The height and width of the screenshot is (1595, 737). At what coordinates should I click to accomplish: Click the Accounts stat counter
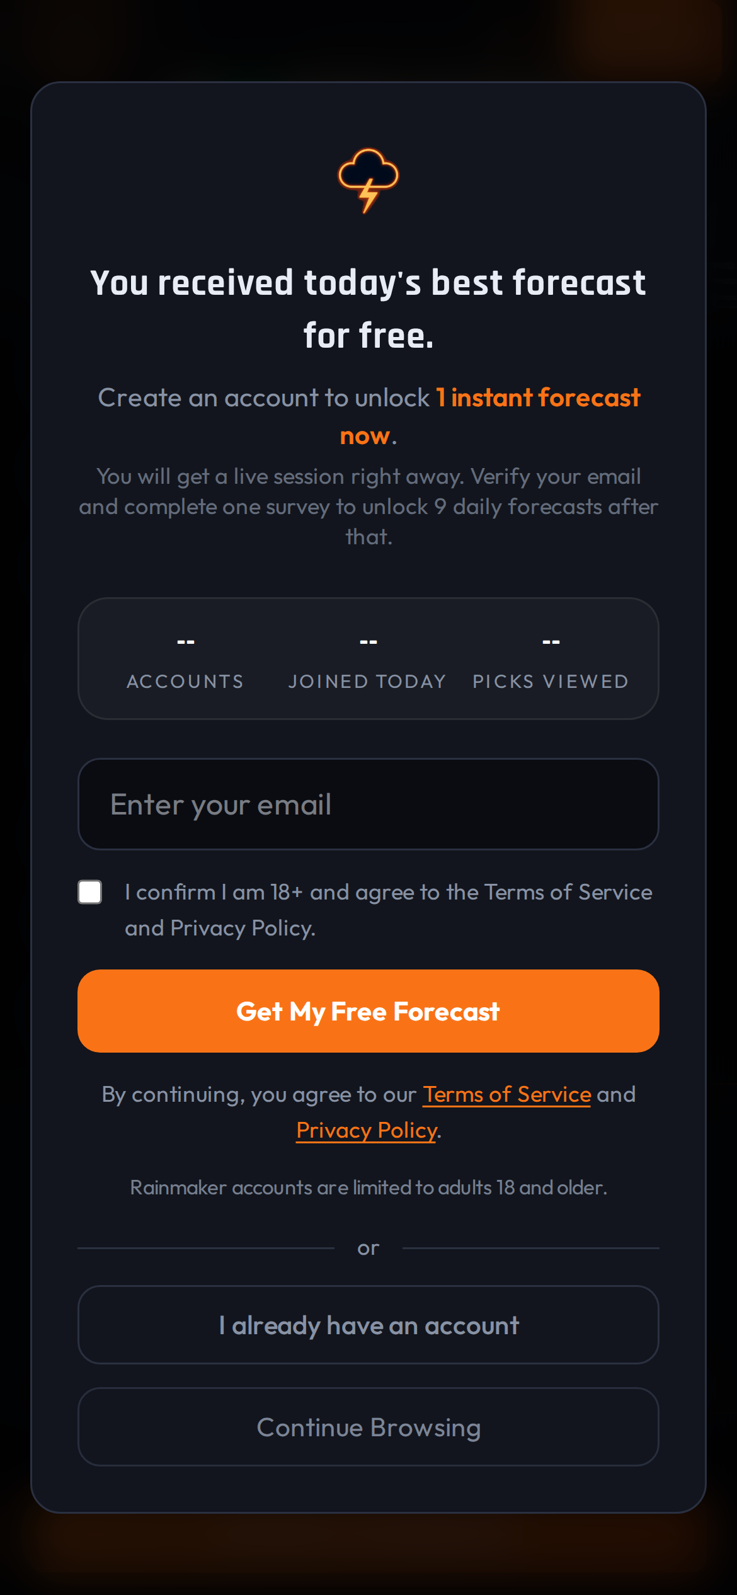tap(185, 660)
